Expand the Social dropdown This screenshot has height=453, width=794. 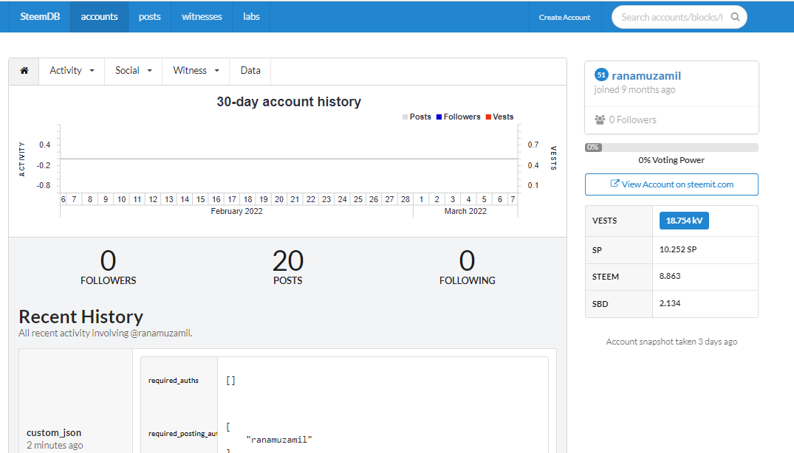coord(133,71)
